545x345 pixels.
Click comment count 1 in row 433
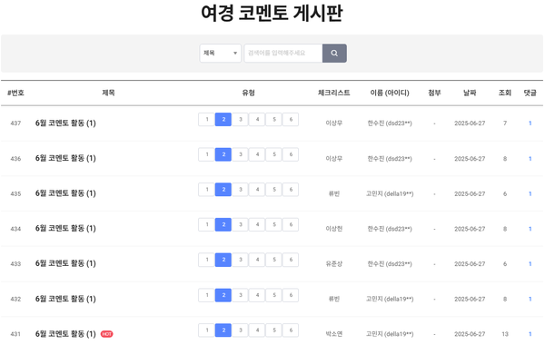click(x=530, y=264)
